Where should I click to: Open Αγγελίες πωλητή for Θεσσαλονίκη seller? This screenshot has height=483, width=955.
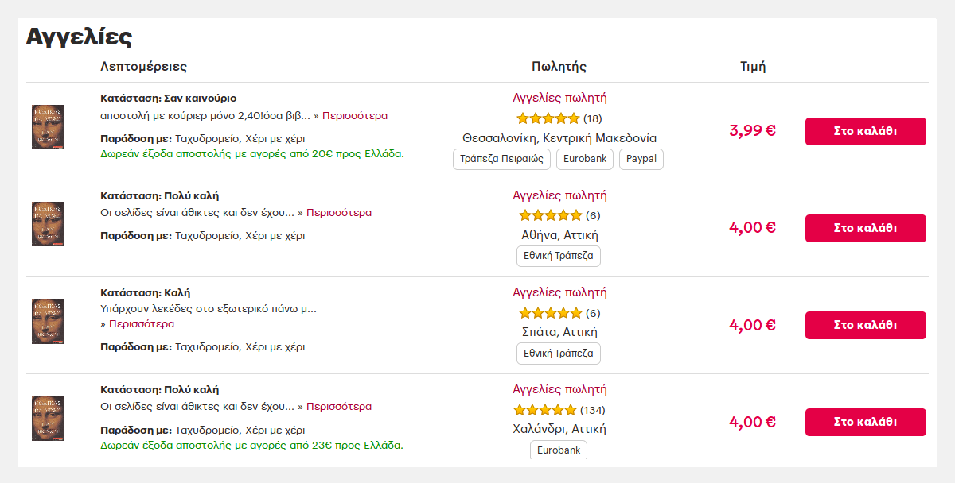(559, 98)
